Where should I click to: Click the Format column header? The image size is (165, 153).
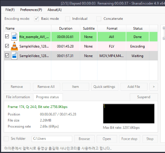[112, 29]
